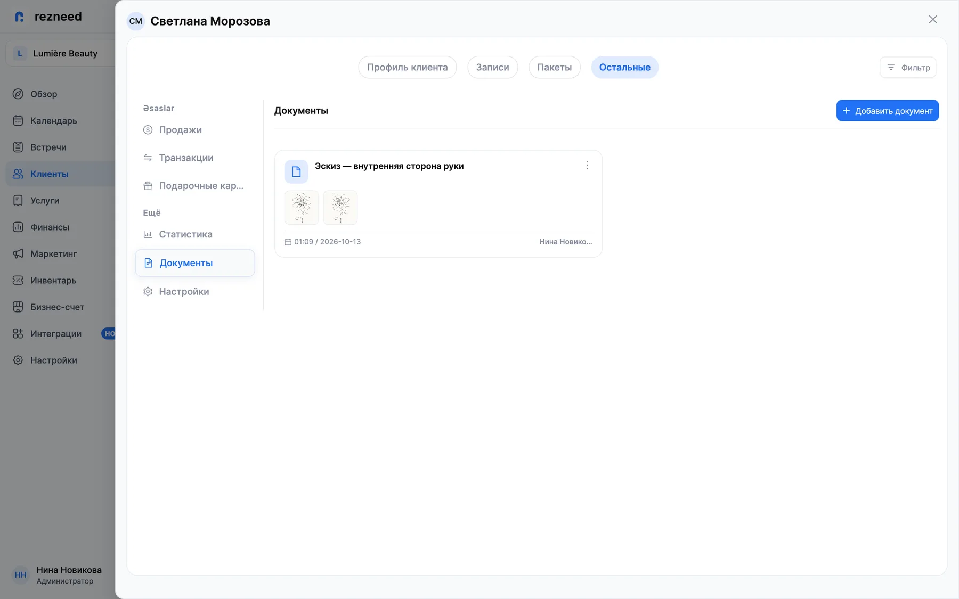
Task: Open the three-dot menu of Эскиз document
Action: coord(587,166)
